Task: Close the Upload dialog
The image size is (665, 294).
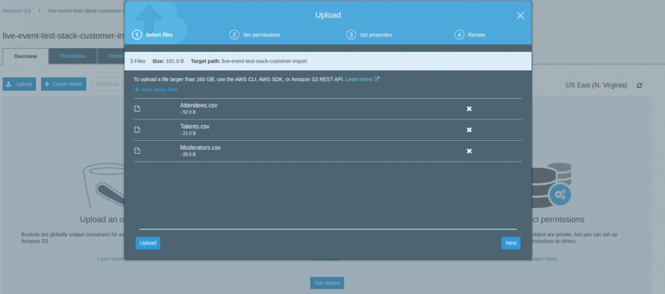Action: pyautogui.click(x=520, y=16)
